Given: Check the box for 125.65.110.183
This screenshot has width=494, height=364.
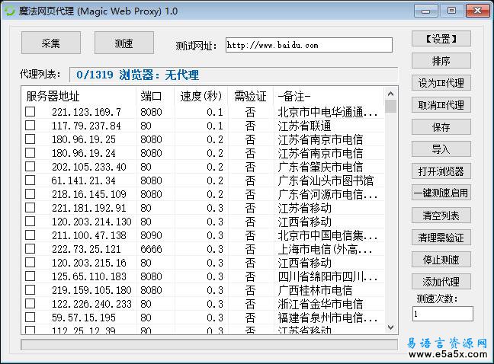Looking at the screenshot, I should (x=30, y=276).
